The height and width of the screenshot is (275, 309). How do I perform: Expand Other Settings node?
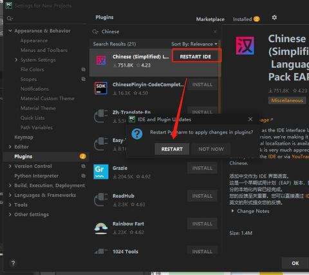(x=10, y=214)
